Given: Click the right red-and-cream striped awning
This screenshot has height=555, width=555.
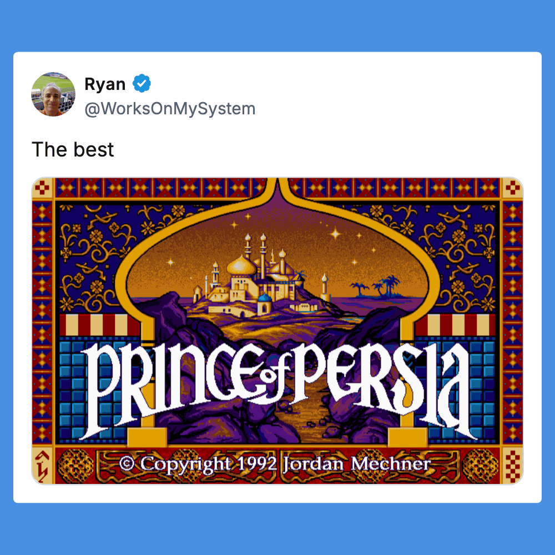Looking at the screenshot, I should (x=456, y=325).
